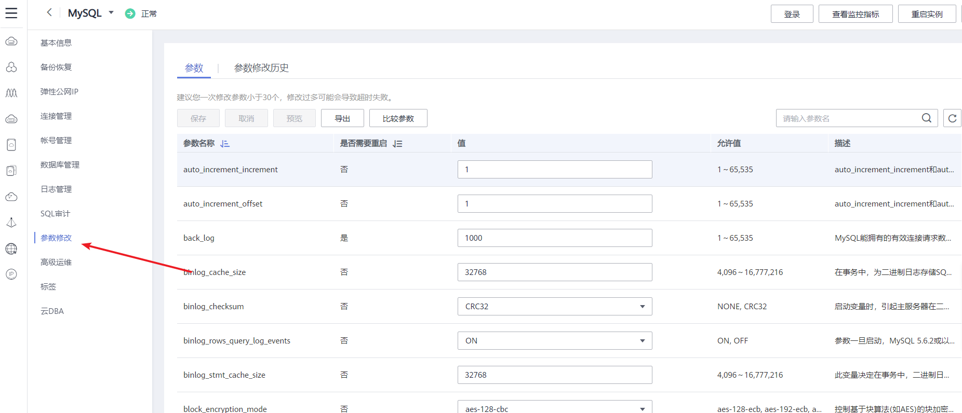Image resolution: width=962 pixels, height=413 pixels.
Task: Click the refresh icon next to search
Action: pyautogui.click(x=952, y=118)
